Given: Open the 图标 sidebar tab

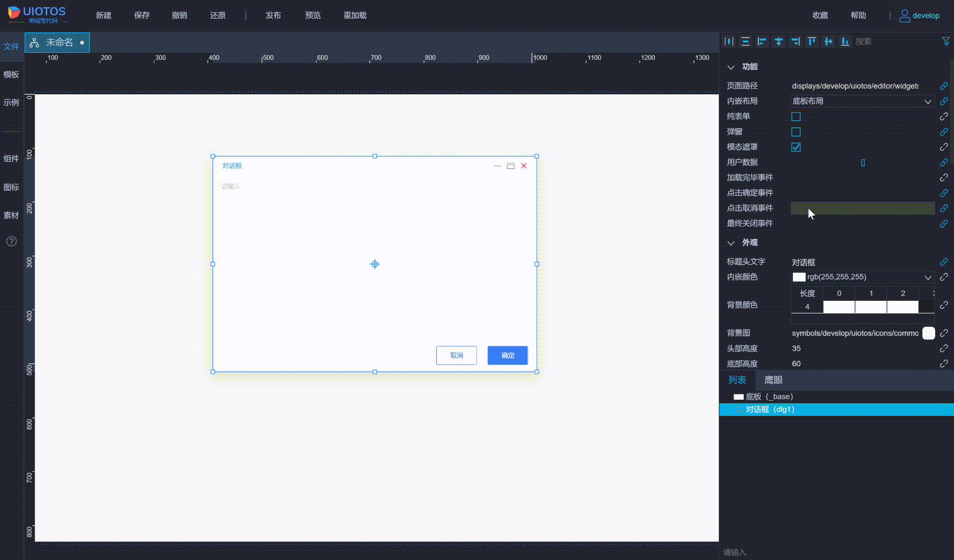Looking at the screenshot, I should [x=11, y=187].
